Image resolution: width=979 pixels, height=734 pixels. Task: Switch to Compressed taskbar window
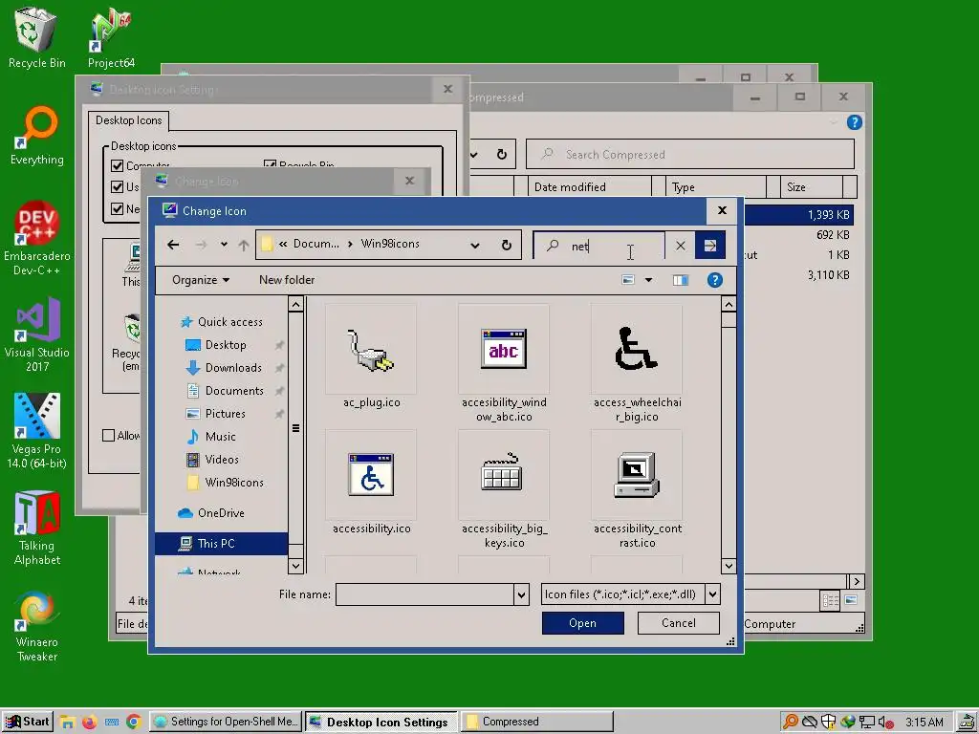[x=536, y=722]
